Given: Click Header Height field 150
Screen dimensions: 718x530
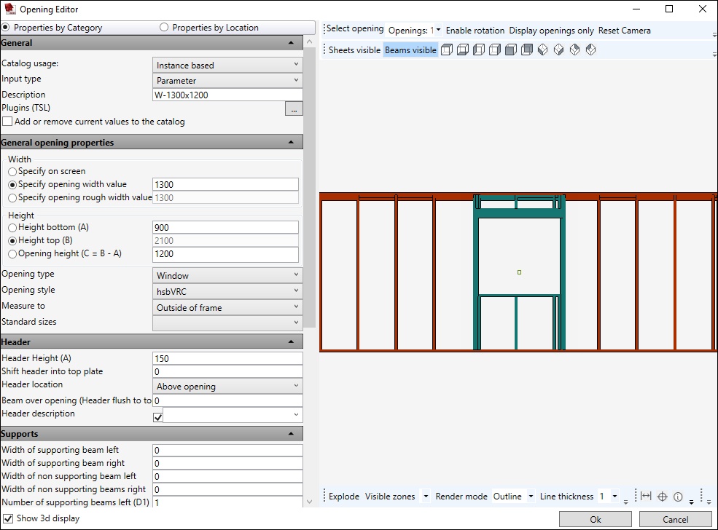Looking at the screenshot, I should pos(227,358).
